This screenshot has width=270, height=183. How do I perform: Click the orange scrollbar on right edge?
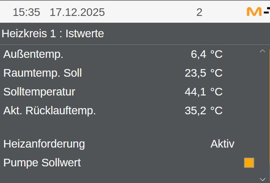click(x=269, y=108)
